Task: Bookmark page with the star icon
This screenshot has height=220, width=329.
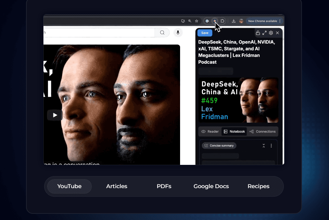Action: pyautogui.click(x=197, y=21)
